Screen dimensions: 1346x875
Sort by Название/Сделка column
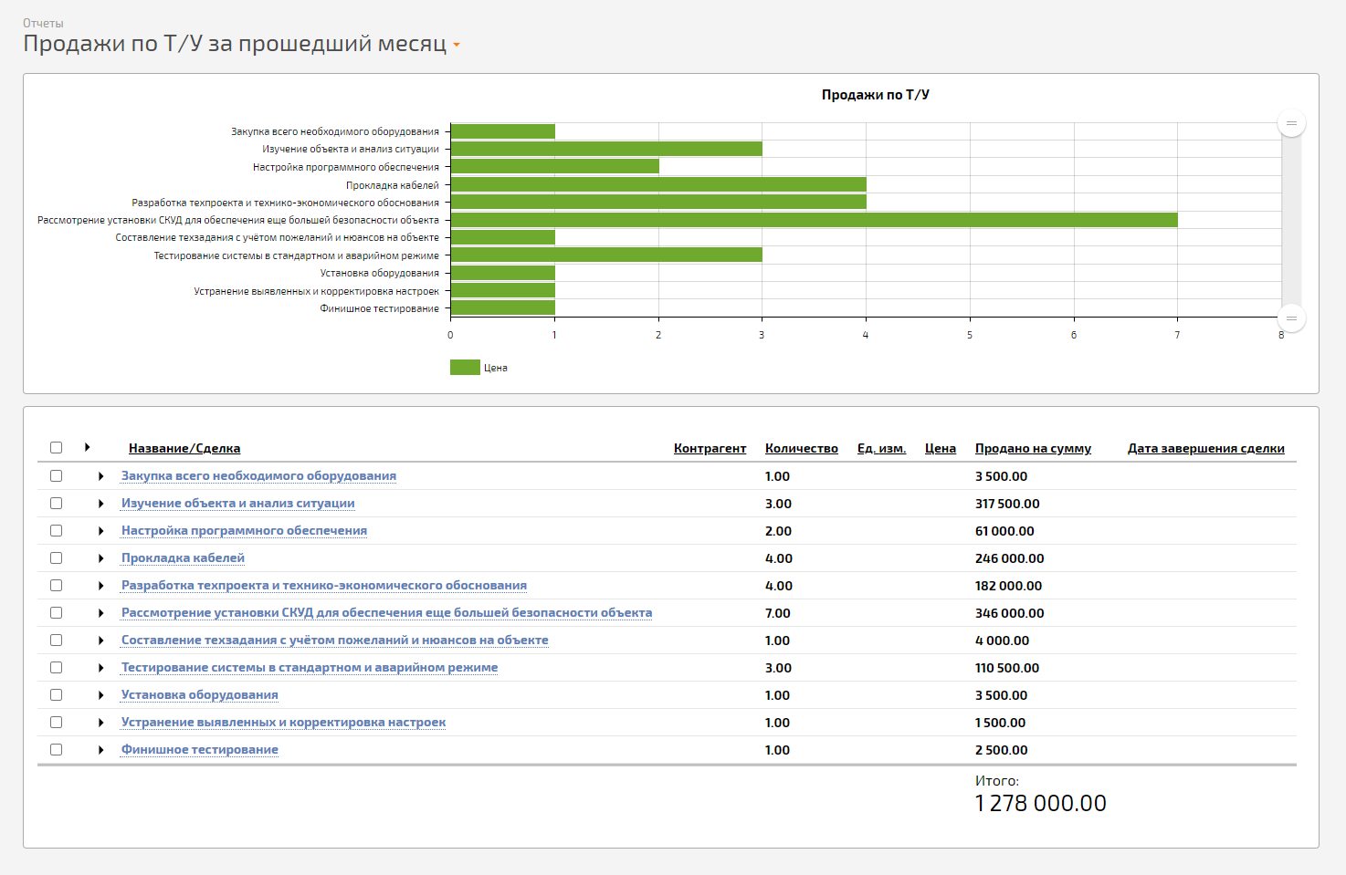click(184, 448)
